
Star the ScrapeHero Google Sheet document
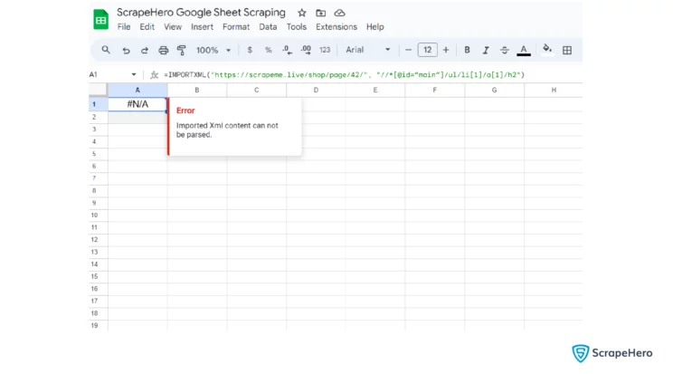point(302,13)
